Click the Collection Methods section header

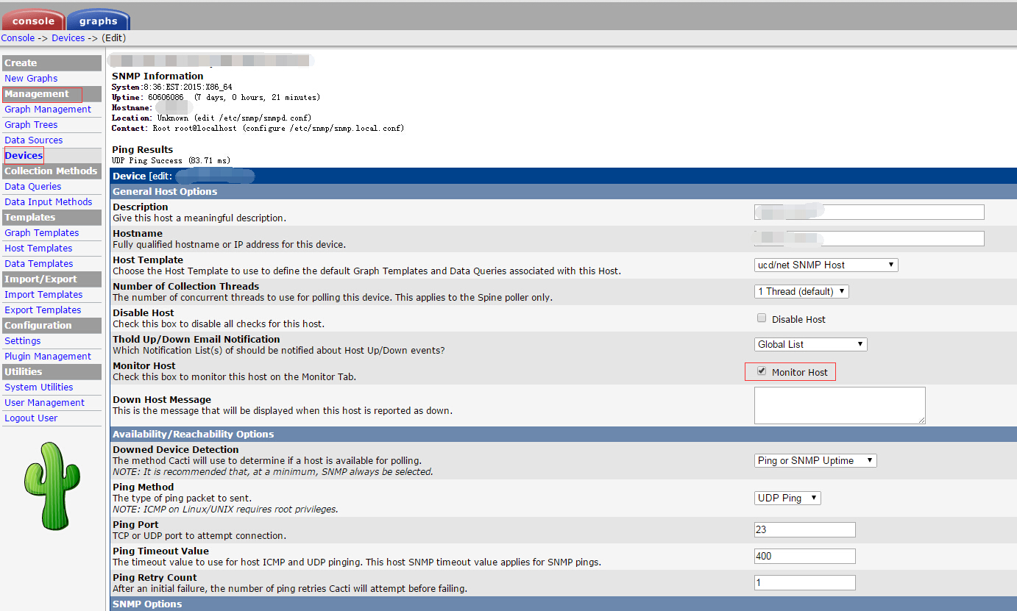(x=52, y=171)
